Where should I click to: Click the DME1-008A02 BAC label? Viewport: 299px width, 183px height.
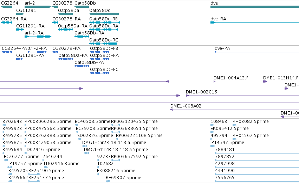[186, 106]
